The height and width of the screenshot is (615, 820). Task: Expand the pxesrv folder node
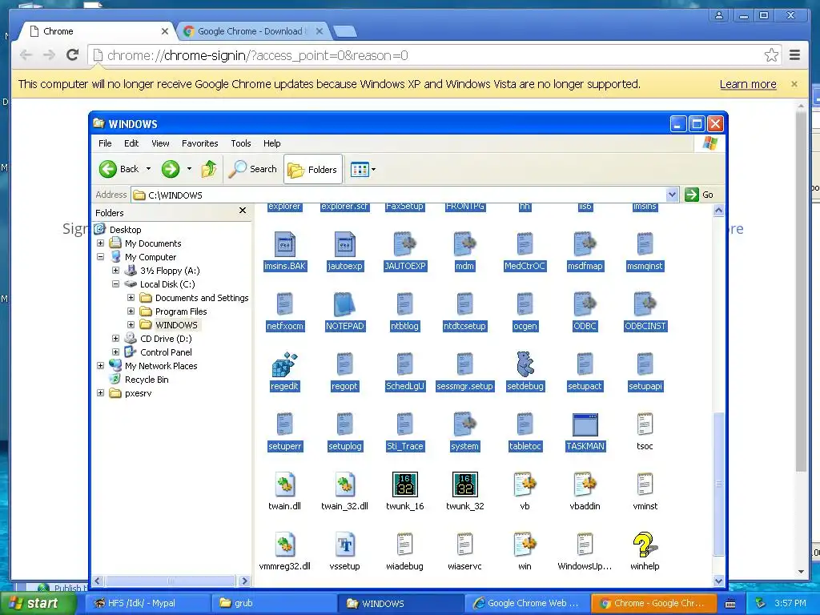coord(100,392)
